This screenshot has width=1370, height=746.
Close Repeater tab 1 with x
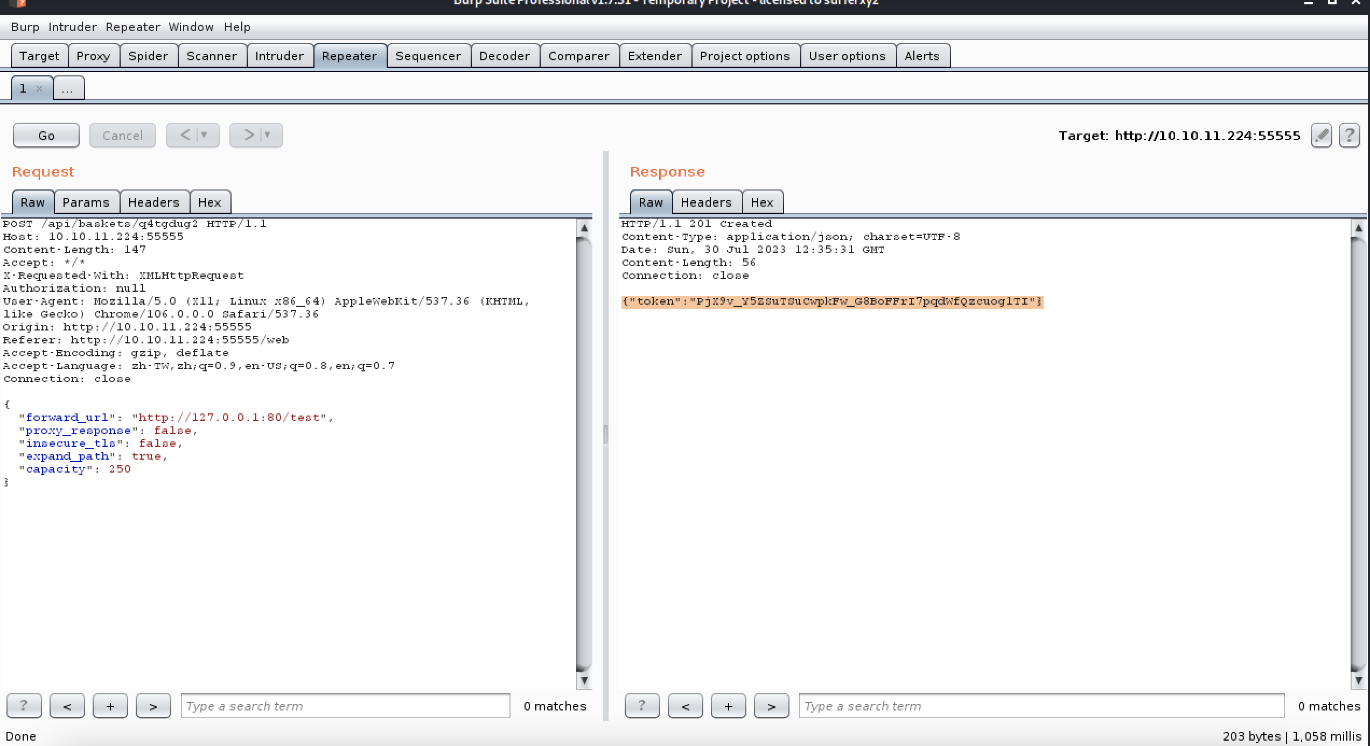[x=39, y=89]
